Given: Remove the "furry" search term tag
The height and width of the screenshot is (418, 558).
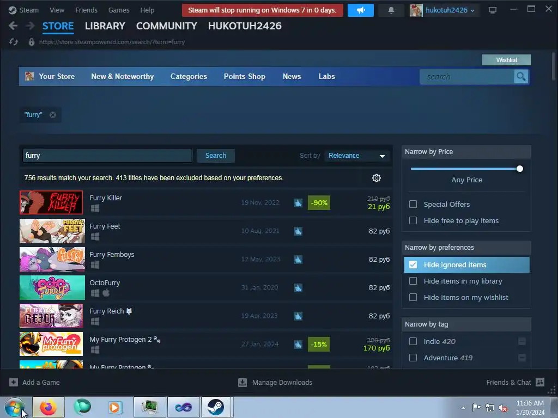Looking at the screenshot, I should coord(53,115).
